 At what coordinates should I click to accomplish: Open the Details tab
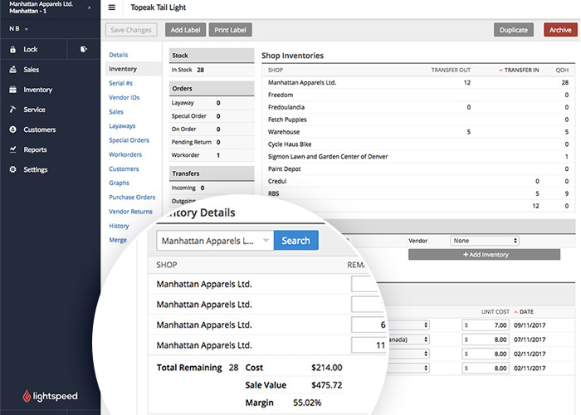tap(119, 55)
